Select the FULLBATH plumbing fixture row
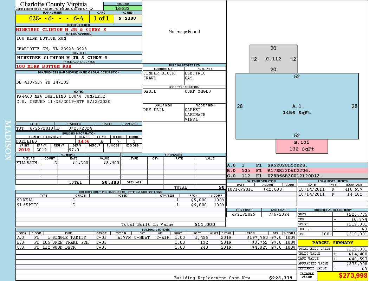 (68, 163)
